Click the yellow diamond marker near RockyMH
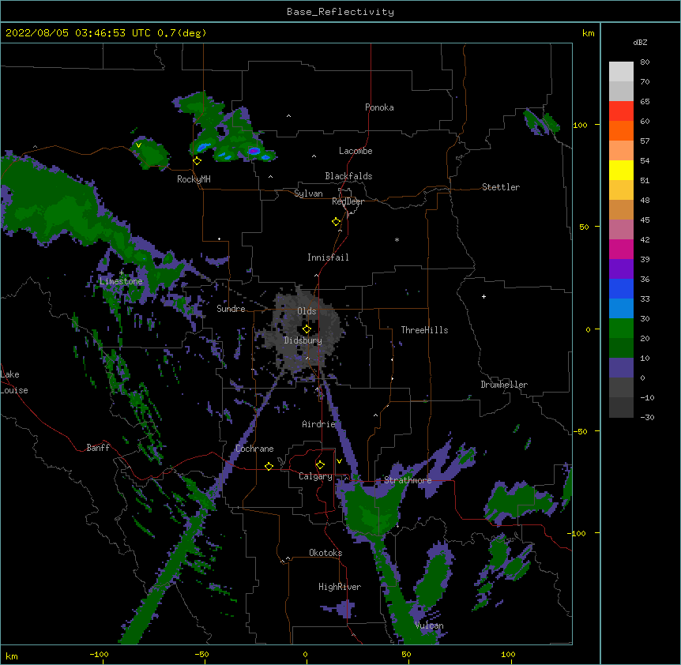681x665 pixels. (x=198, y=160)
